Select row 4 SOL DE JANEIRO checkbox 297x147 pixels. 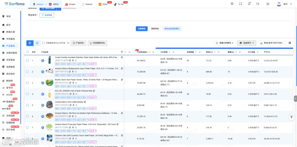pos(27,94)
